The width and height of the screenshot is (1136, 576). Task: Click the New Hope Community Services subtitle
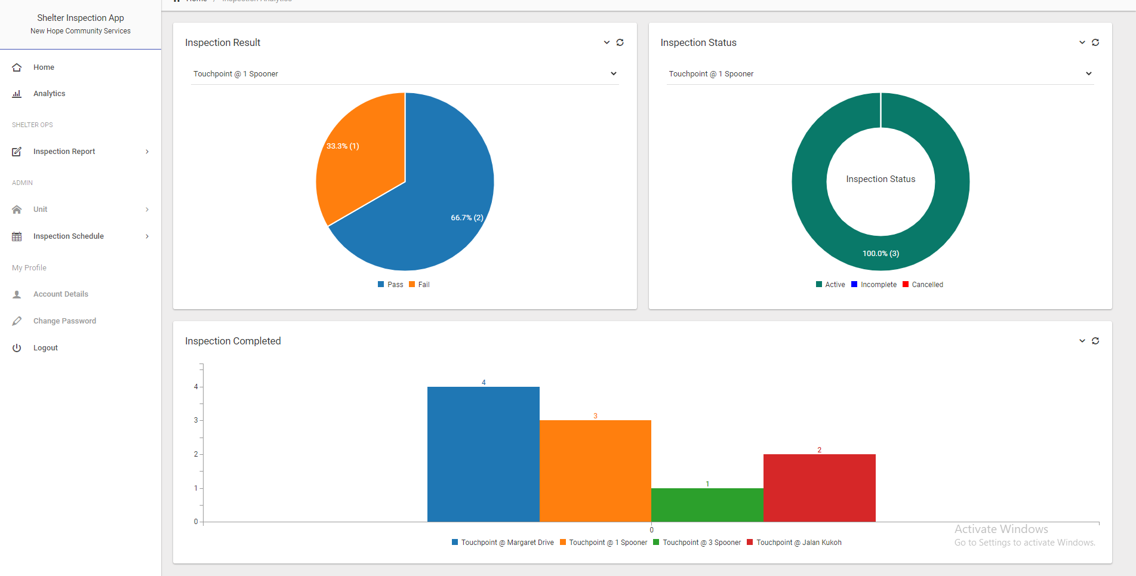pyautogui.click(x=81, y=31)
